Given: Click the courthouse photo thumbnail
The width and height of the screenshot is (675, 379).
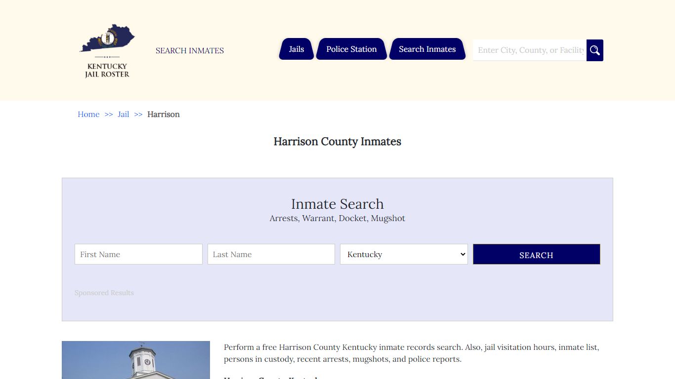Looking at the screenshot, I should (x=135, y=360).
